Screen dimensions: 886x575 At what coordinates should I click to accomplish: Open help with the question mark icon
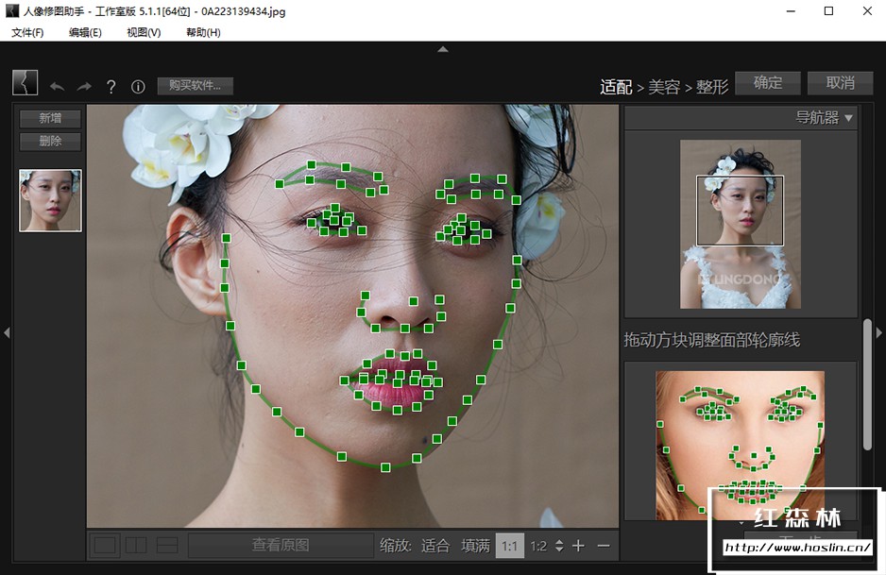[111, 87]
